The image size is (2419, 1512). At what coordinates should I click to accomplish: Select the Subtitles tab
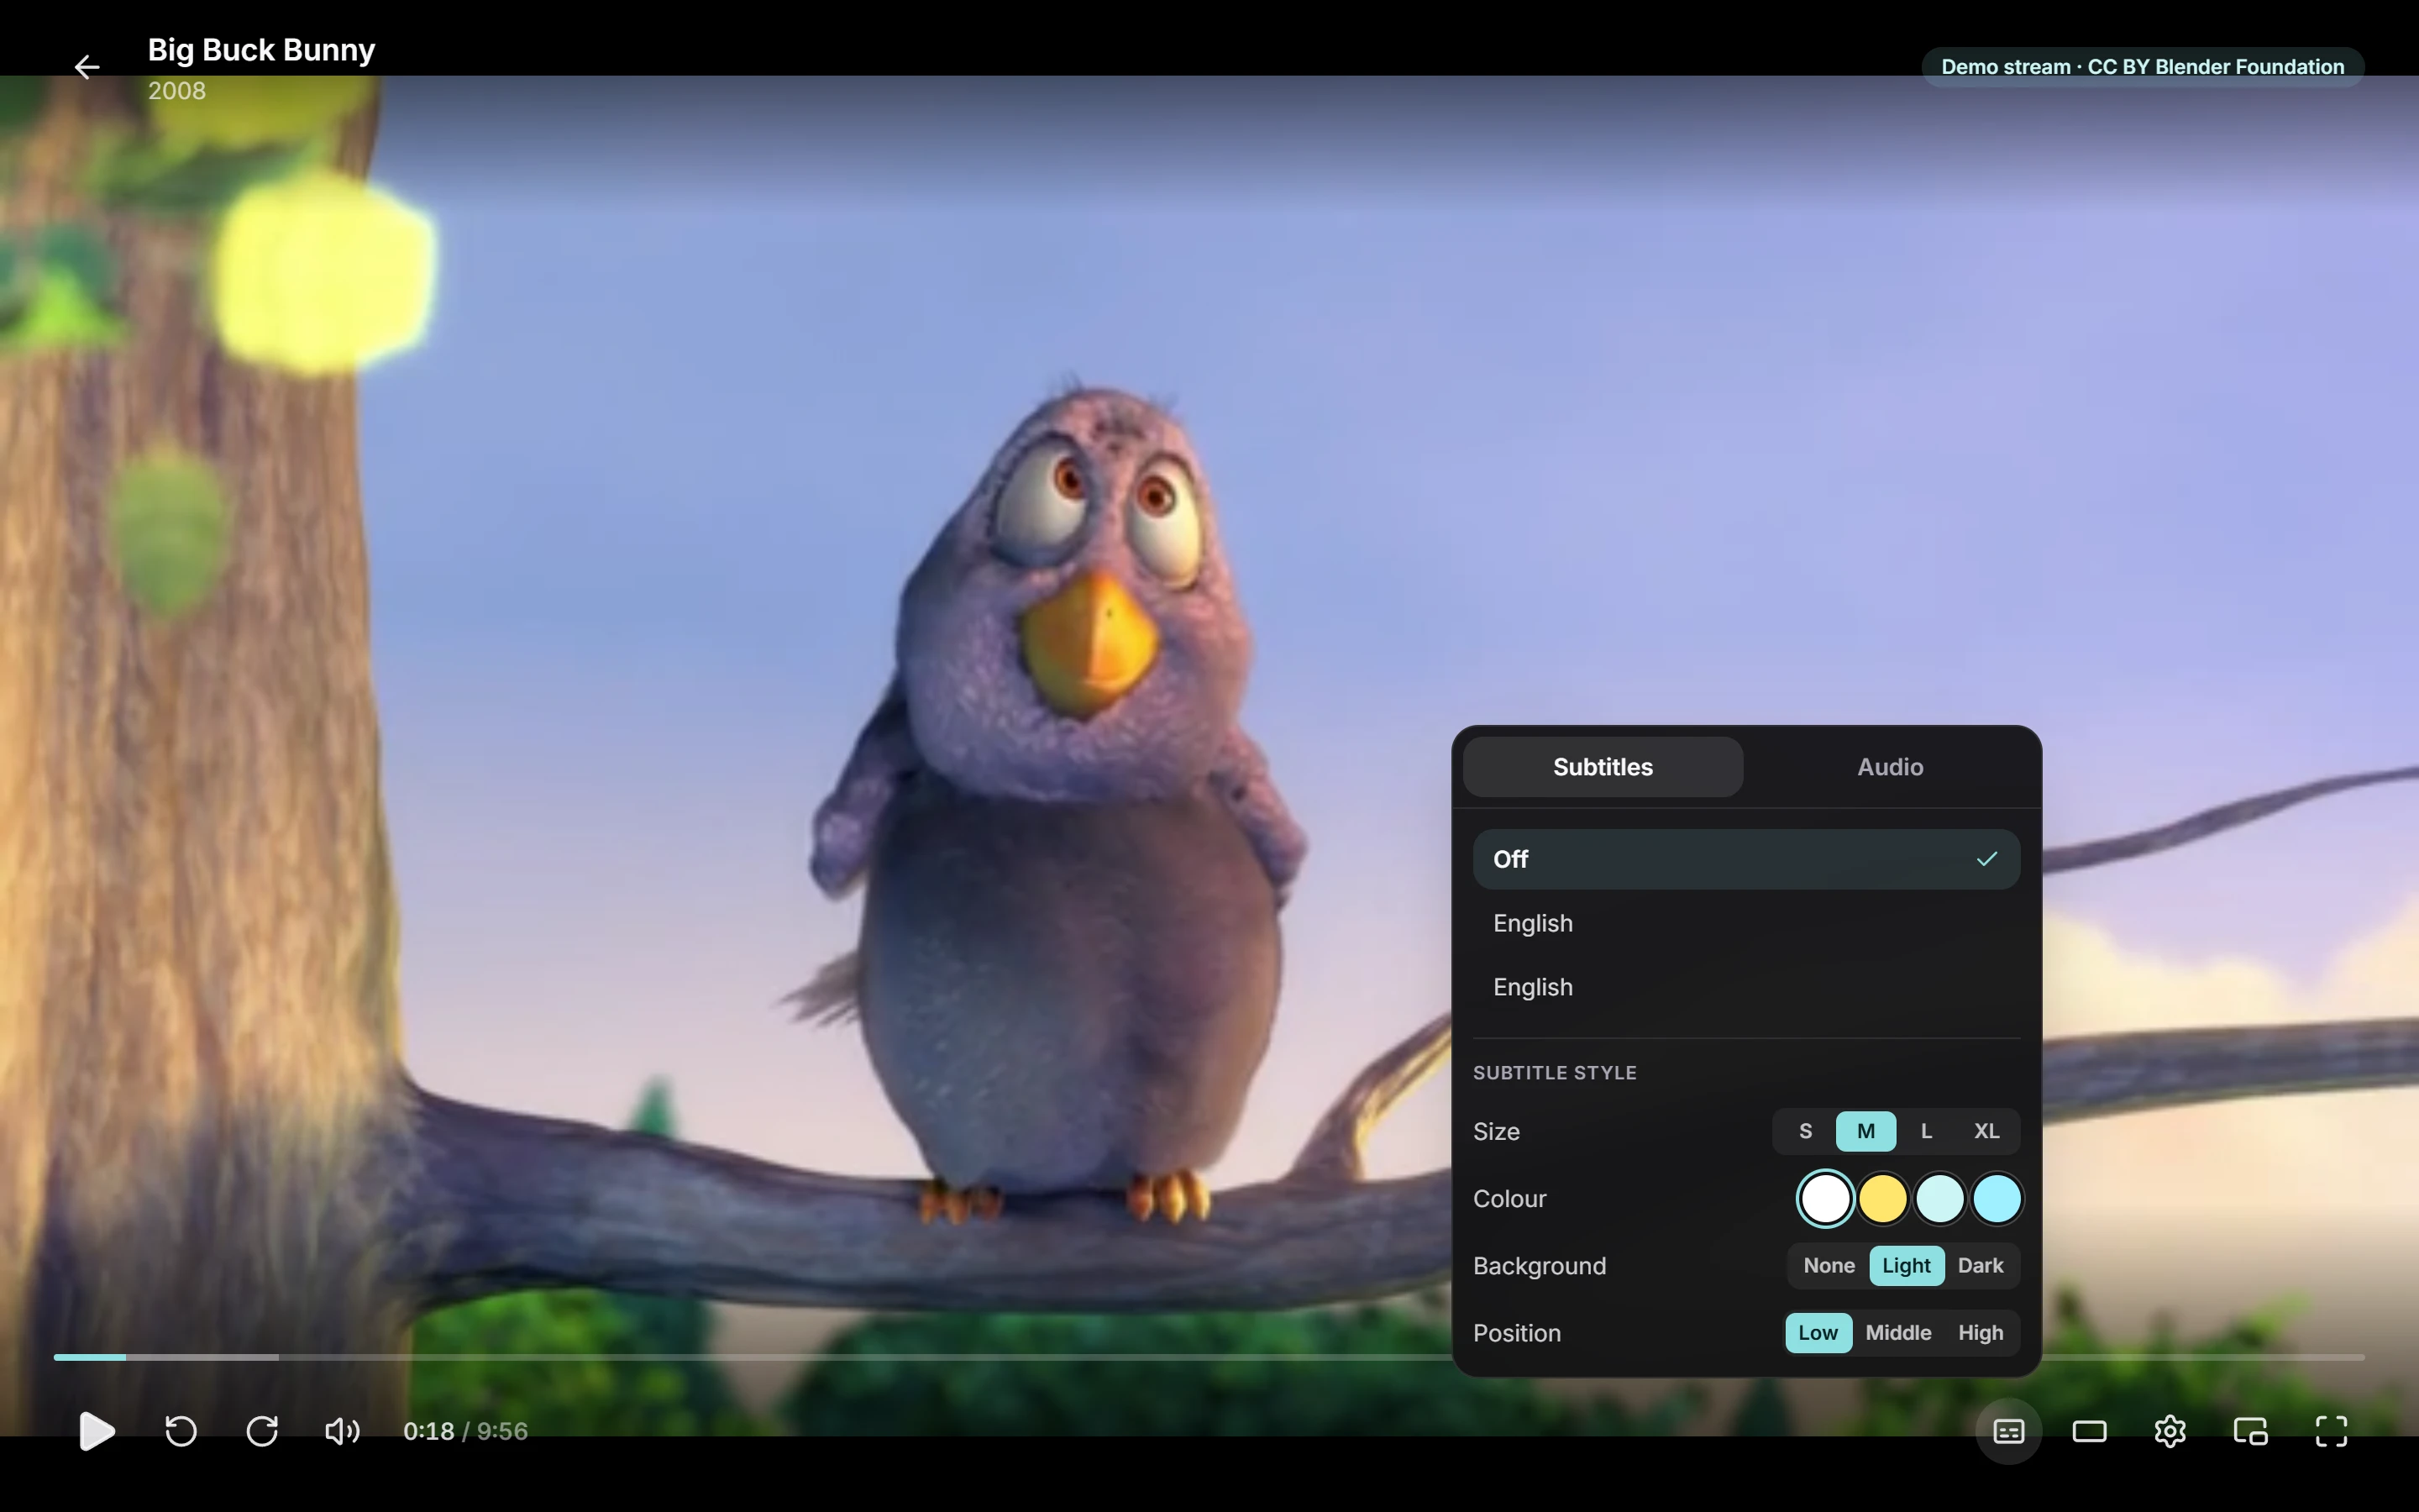[1603, 767]
